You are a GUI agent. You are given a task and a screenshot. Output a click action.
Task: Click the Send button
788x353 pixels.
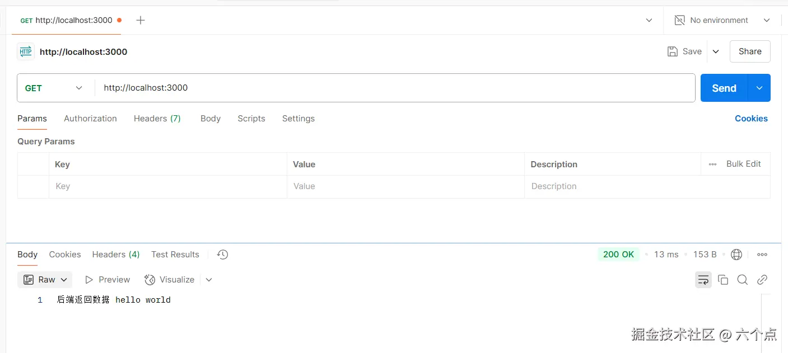(724, 88)
